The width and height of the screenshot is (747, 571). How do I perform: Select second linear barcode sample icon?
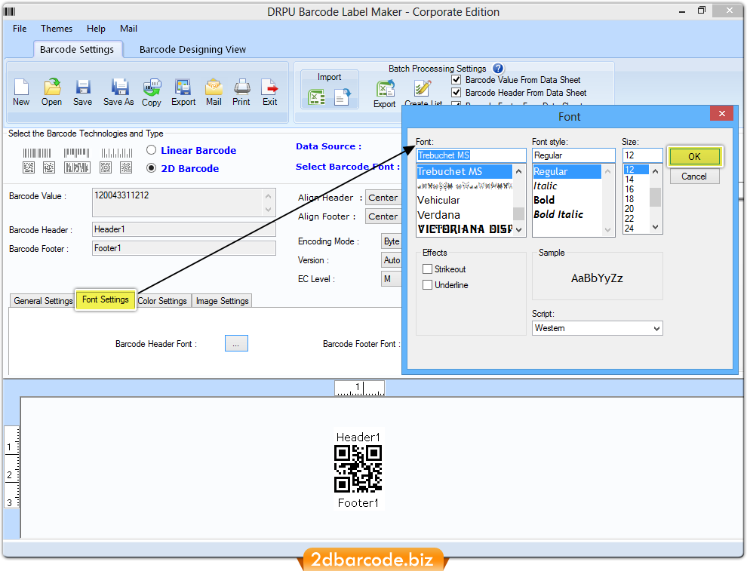coord(77,153)
